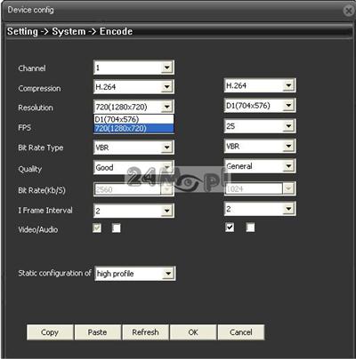Click the Compression label
356x359 pixels.
39,88
